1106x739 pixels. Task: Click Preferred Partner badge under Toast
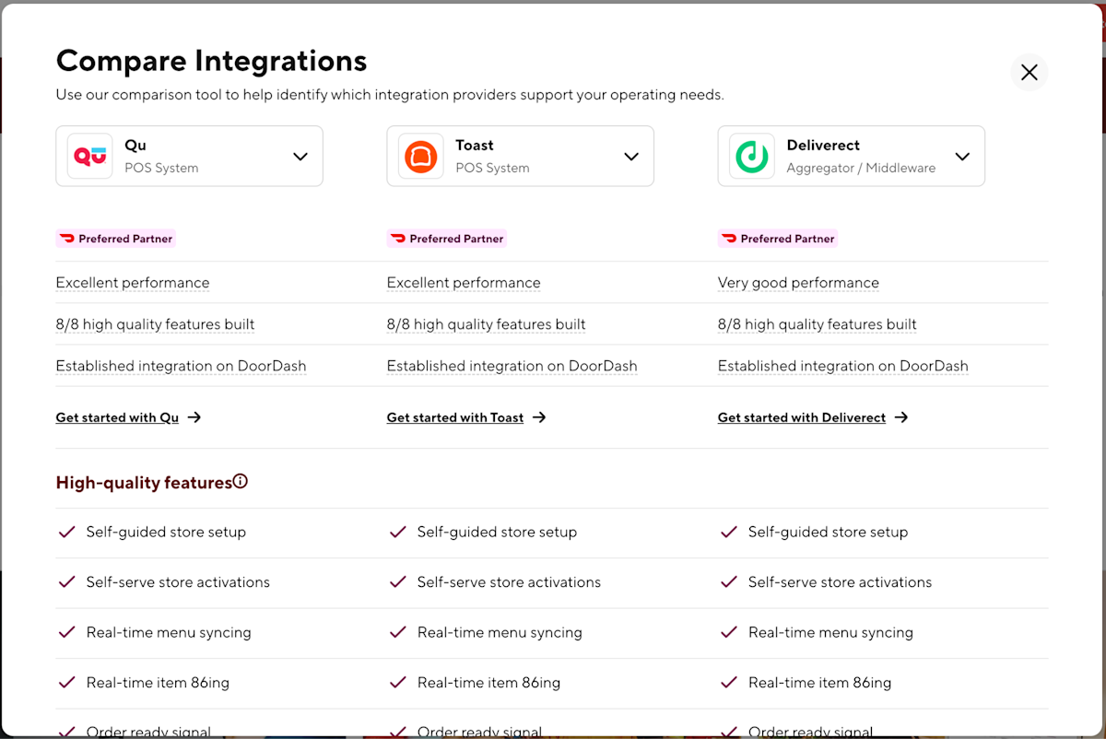[x=446, y=239]
